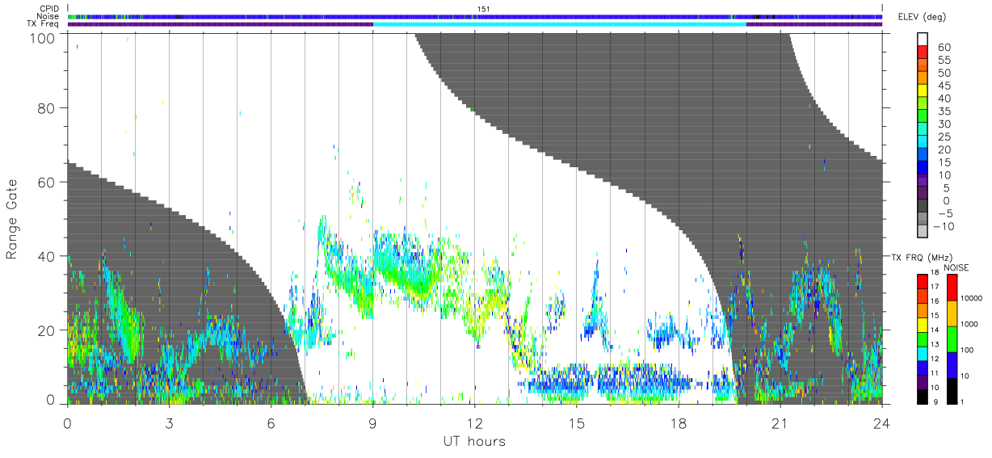Click the 80 tick on Range Gate axis

[x=48, y=107]
